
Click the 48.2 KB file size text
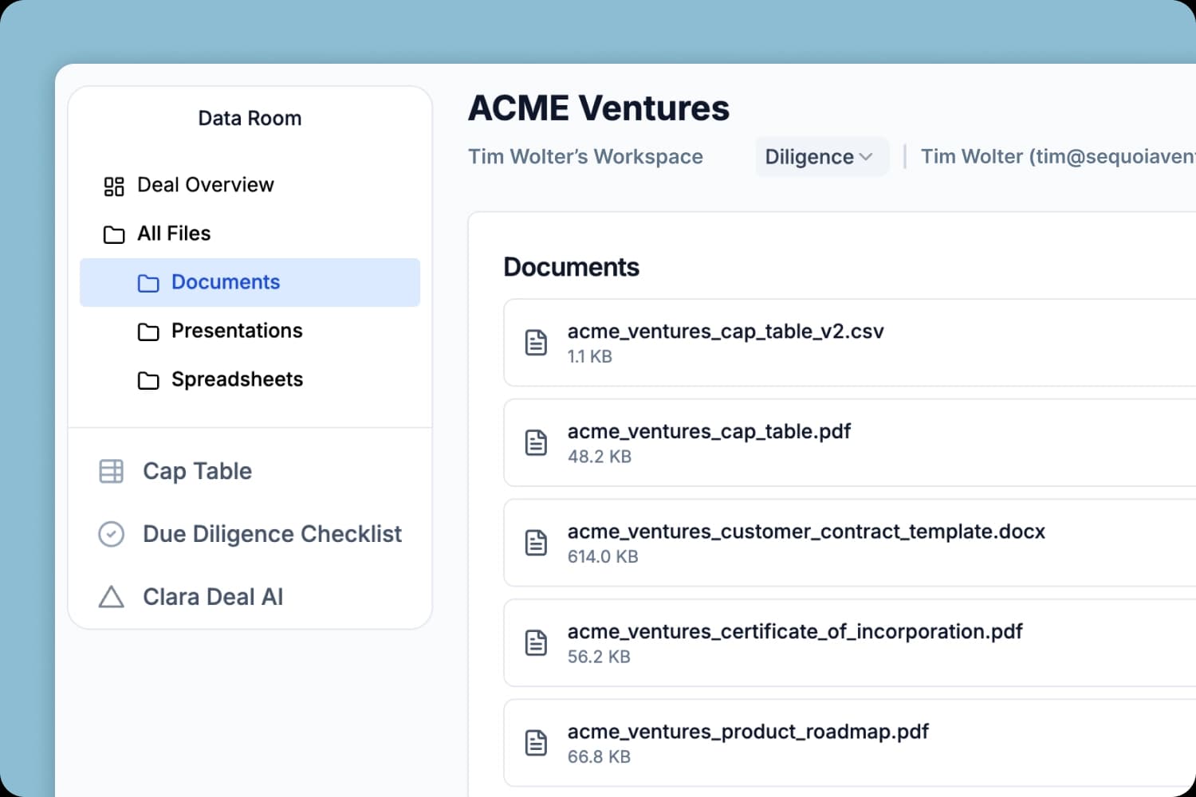pos(600,457)
